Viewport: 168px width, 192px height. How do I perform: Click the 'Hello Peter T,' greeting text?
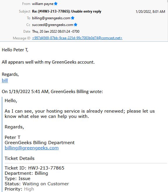pyautogui.click(x=15, y=50)
